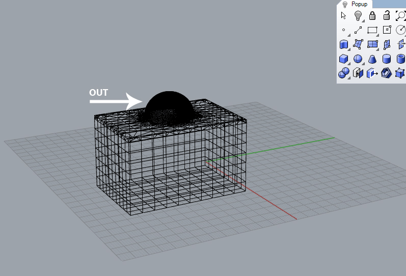Create a solid Box with the cube icon
Viewport: 406px width, 276px height.
(x=343, y=59)
